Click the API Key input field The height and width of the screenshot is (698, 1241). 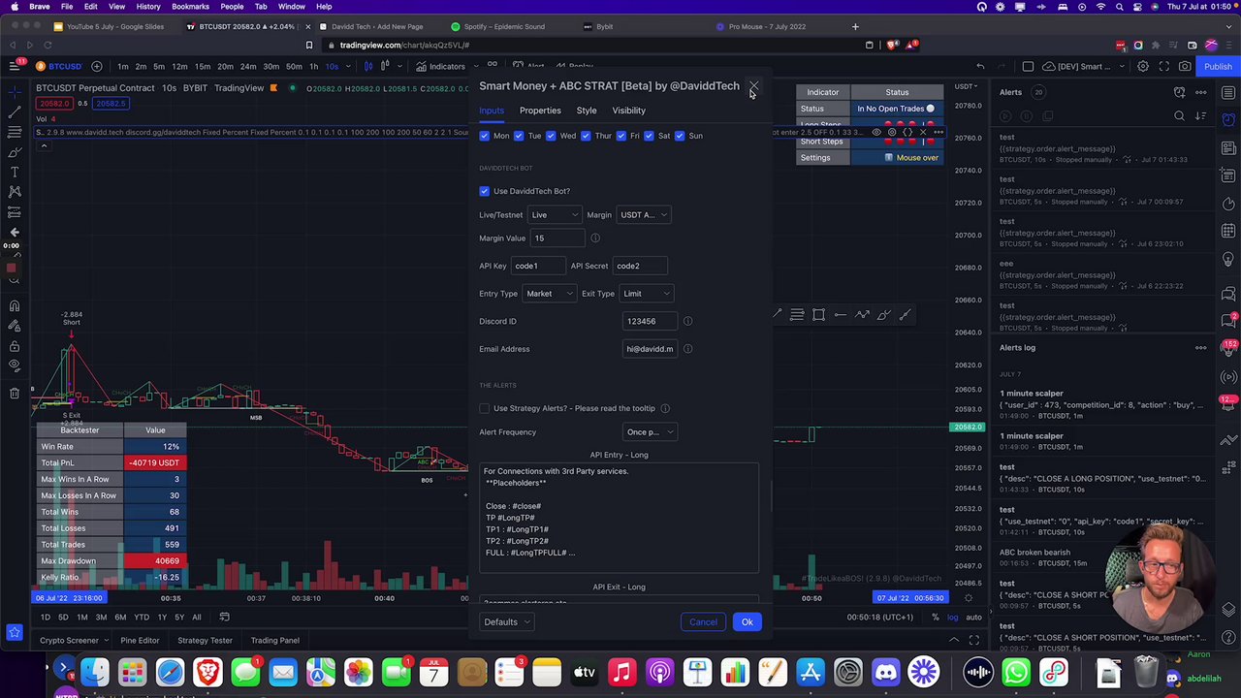click(538, 267)
